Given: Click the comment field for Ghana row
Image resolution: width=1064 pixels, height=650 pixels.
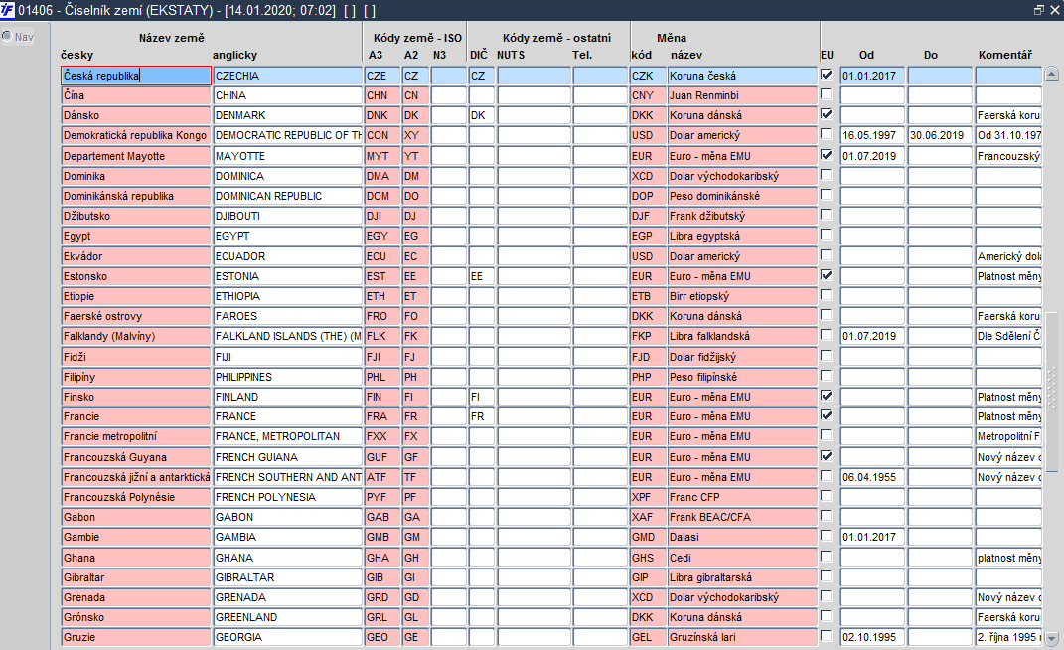Looking at the screenshot, I should point(1008,558).
